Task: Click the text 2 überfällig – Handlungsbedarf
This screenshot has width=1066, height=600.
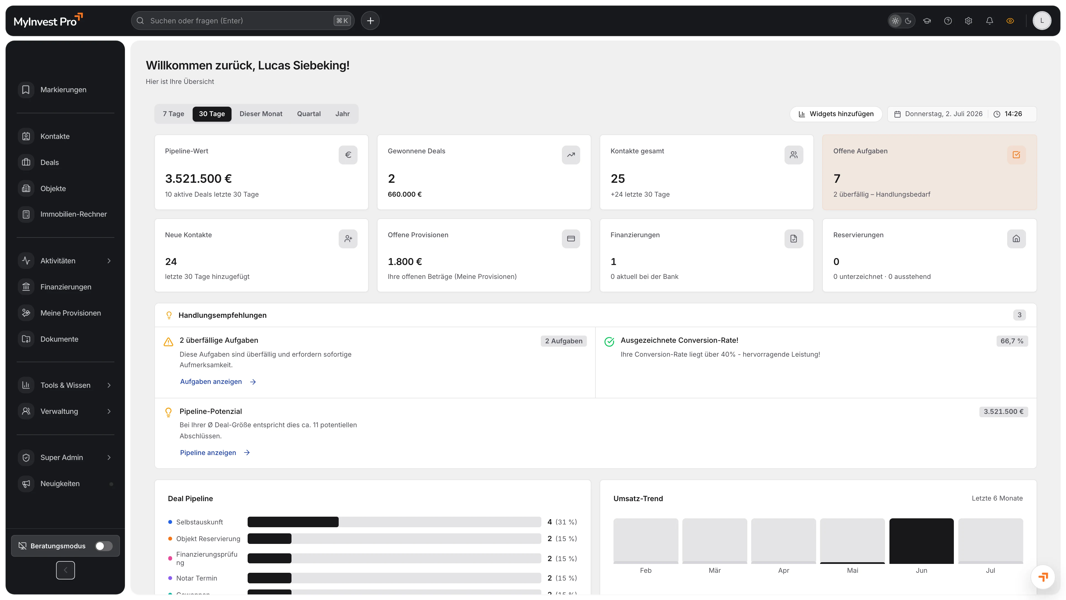Action: 881,194
